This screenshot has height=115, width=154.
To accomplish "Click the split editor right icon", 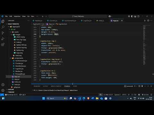I will pos(148,20).
